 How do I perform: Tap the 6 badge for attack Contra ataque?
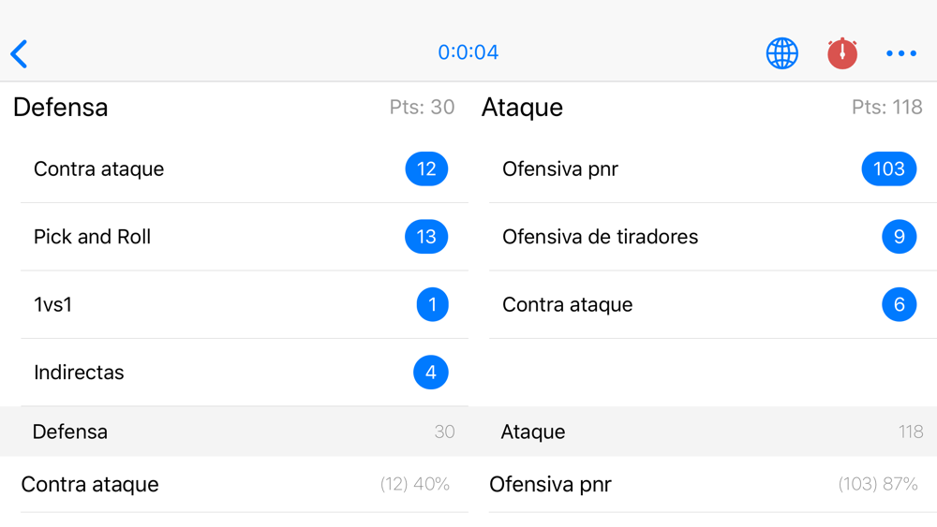click(x=900, y=304)
